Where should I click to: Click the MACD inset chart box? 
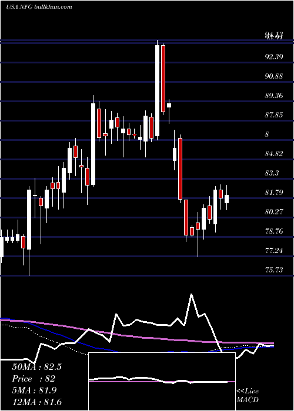pyautogui.click(x=162, y=382)
